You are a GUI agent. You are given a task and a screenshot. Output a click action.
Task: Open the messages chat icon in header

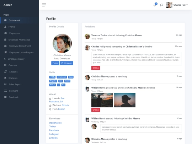tap(162, 5)
